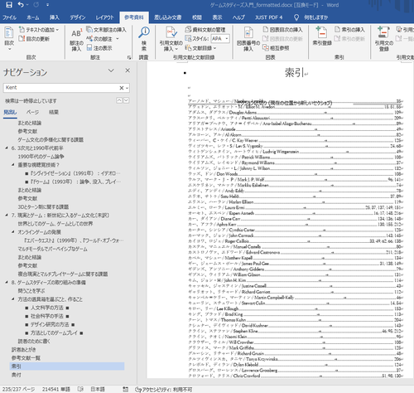Viewport: 414px width, 393px height.
Task: Click 索引の挿入
Action: click(349, 30)
